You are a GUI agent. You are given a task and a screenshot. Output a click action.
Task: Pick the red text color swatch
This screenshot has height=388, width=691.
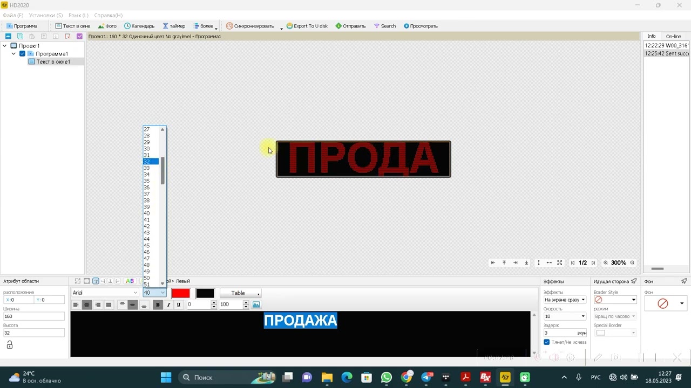(181, 293)
